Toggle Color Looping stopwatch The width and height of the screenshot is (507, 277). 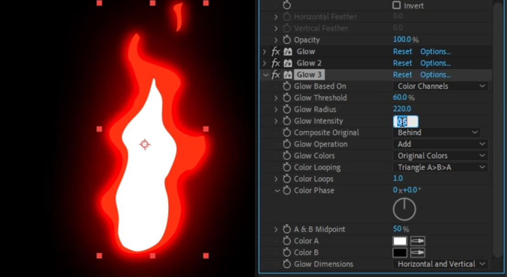point(287,167)
